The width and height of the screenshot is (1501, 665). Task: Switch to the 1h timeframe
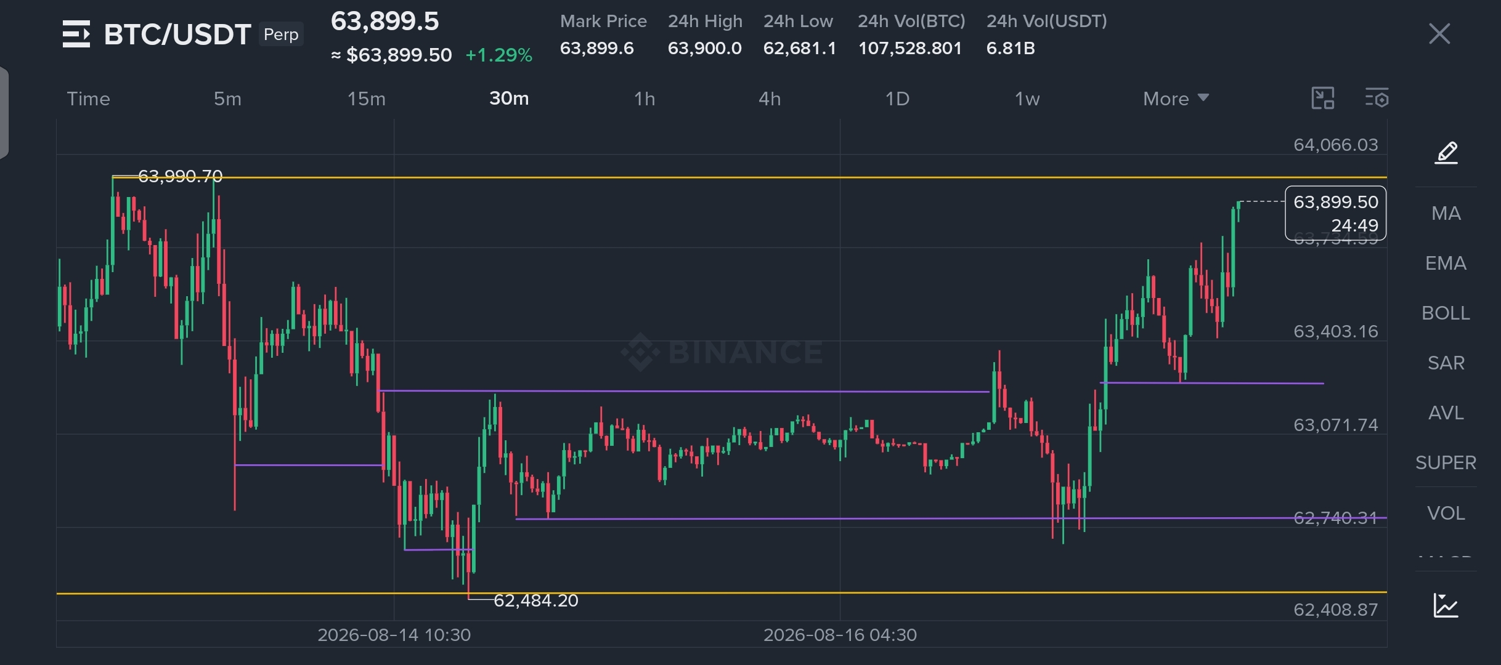click(645, 99)
